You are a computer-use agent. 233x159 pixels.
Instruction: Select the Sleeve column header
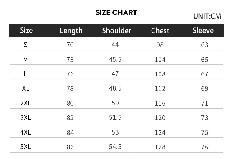tap(203, 31)
